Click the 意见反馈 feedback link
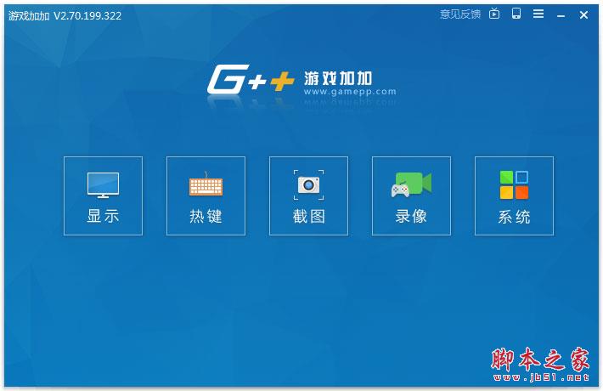The image size is (603, 391). pyautogui.click(x=460, y=14)
